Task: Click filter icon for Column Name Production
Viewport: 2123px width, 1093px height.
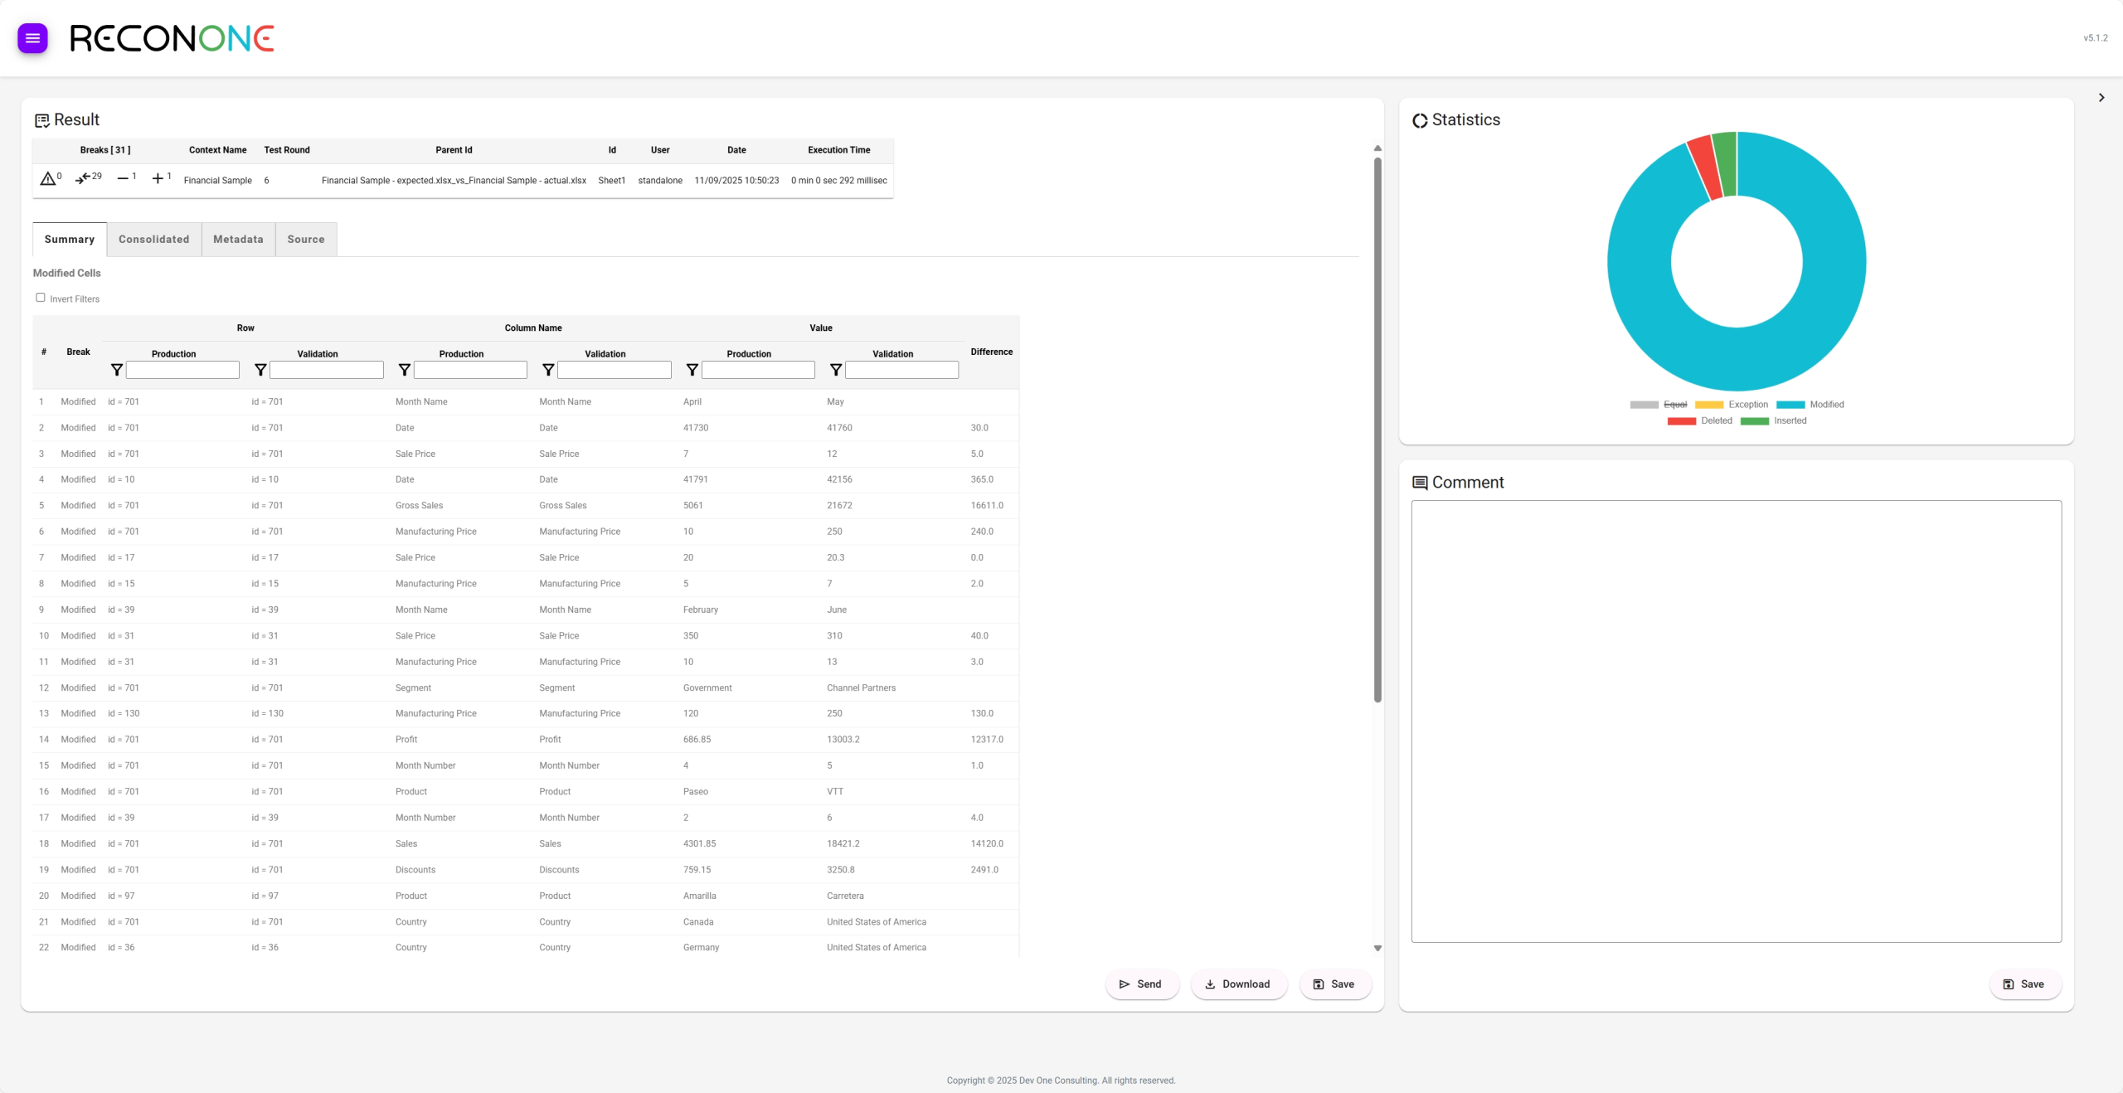Action: 405,370
